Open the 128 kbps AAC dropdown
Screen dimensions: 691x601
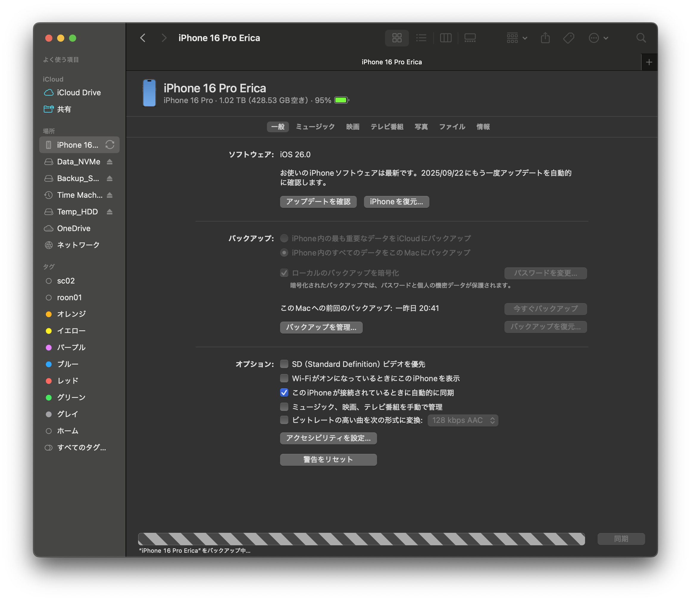tap(462, 420)
